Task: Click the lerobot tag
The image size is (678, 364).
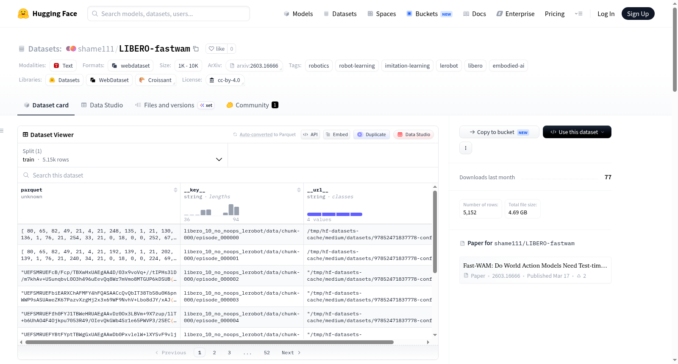Action: [449, 66]
